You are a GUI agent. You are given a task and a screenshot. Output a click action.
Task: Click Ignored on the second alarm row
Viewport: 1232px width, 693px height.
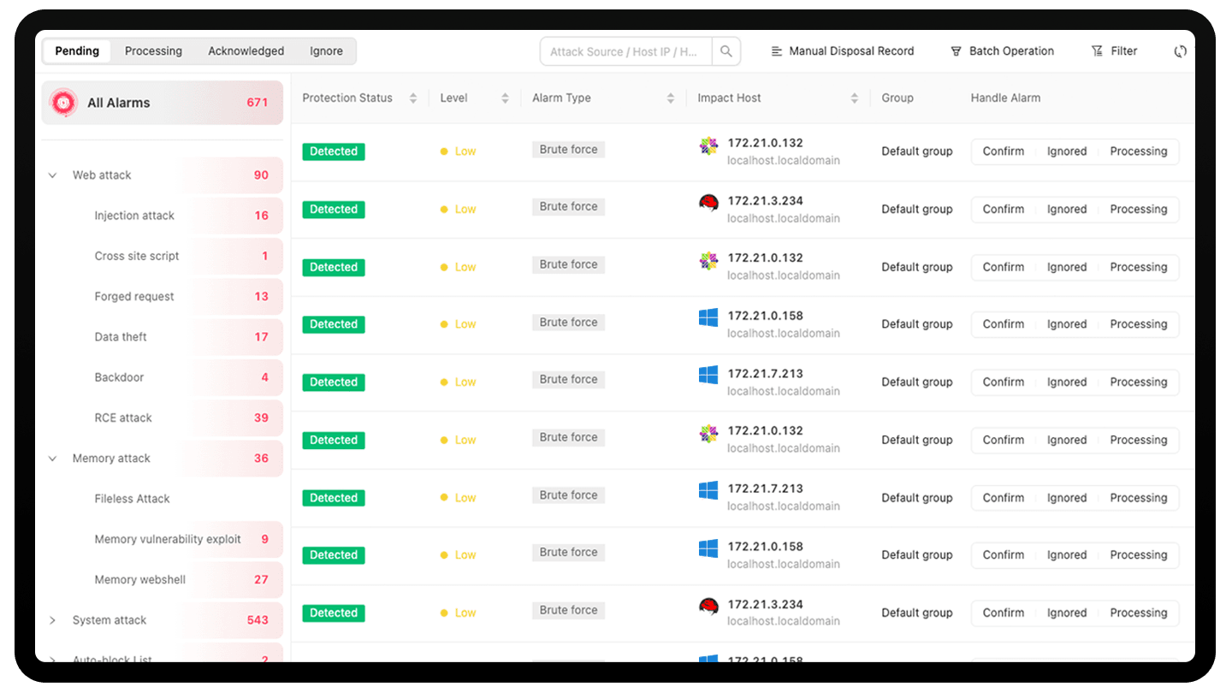click(x=1066, y=210)
